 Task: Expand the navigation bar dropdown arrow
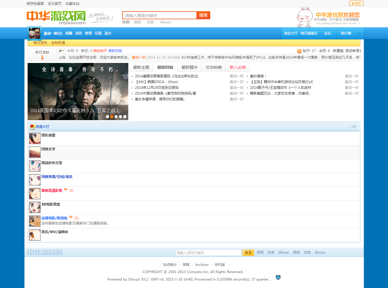pos(359,34)
